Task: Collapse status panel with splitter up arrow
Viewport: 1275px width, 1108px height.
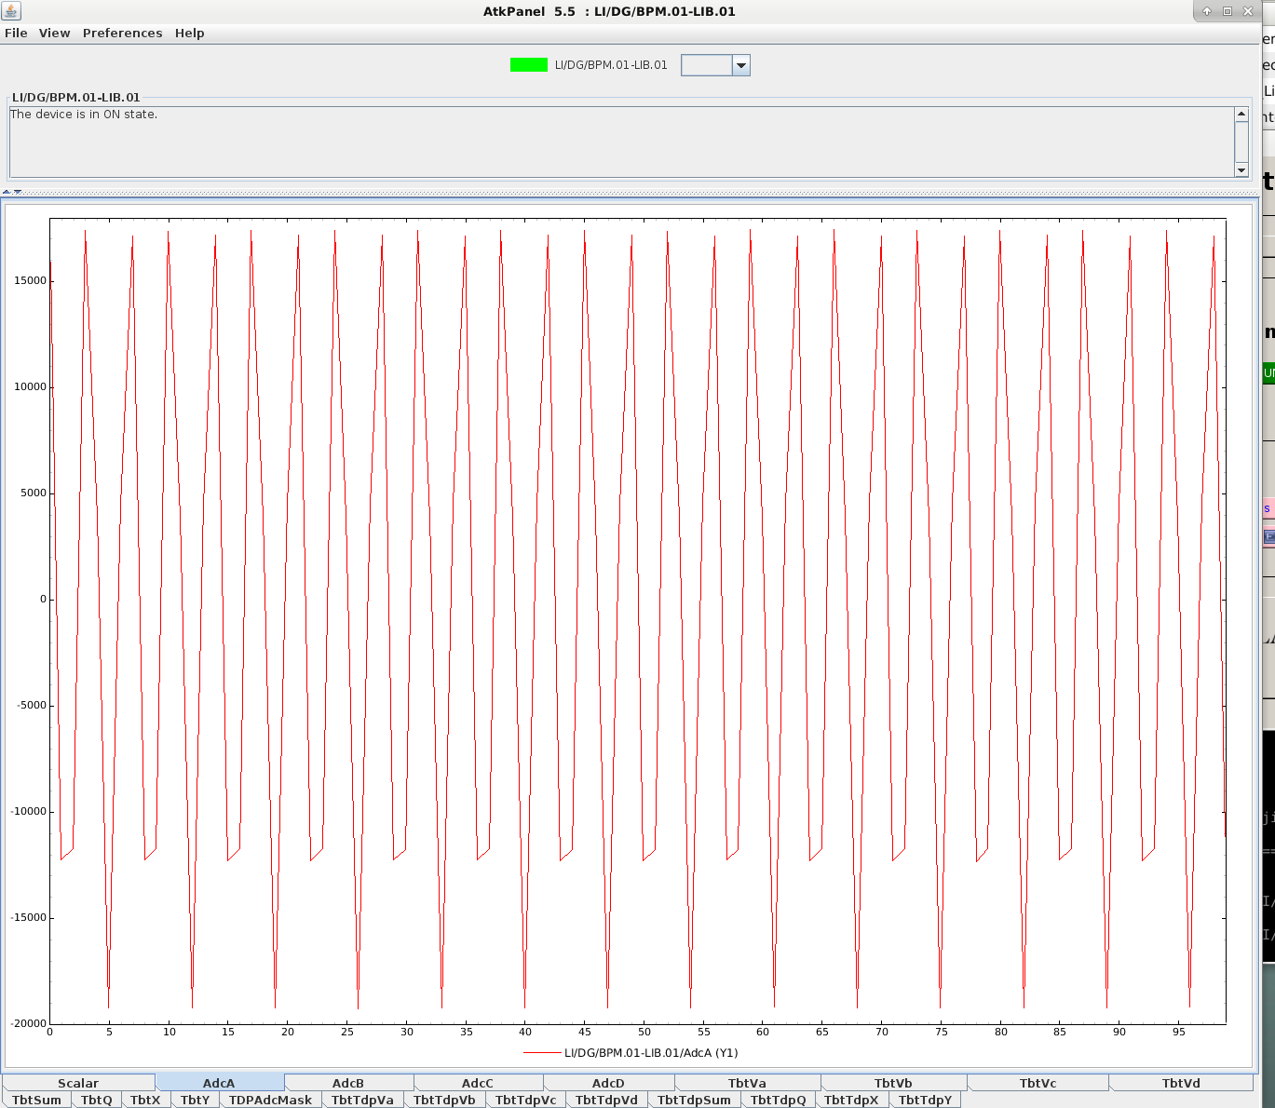Action: [x=7, y=192]
